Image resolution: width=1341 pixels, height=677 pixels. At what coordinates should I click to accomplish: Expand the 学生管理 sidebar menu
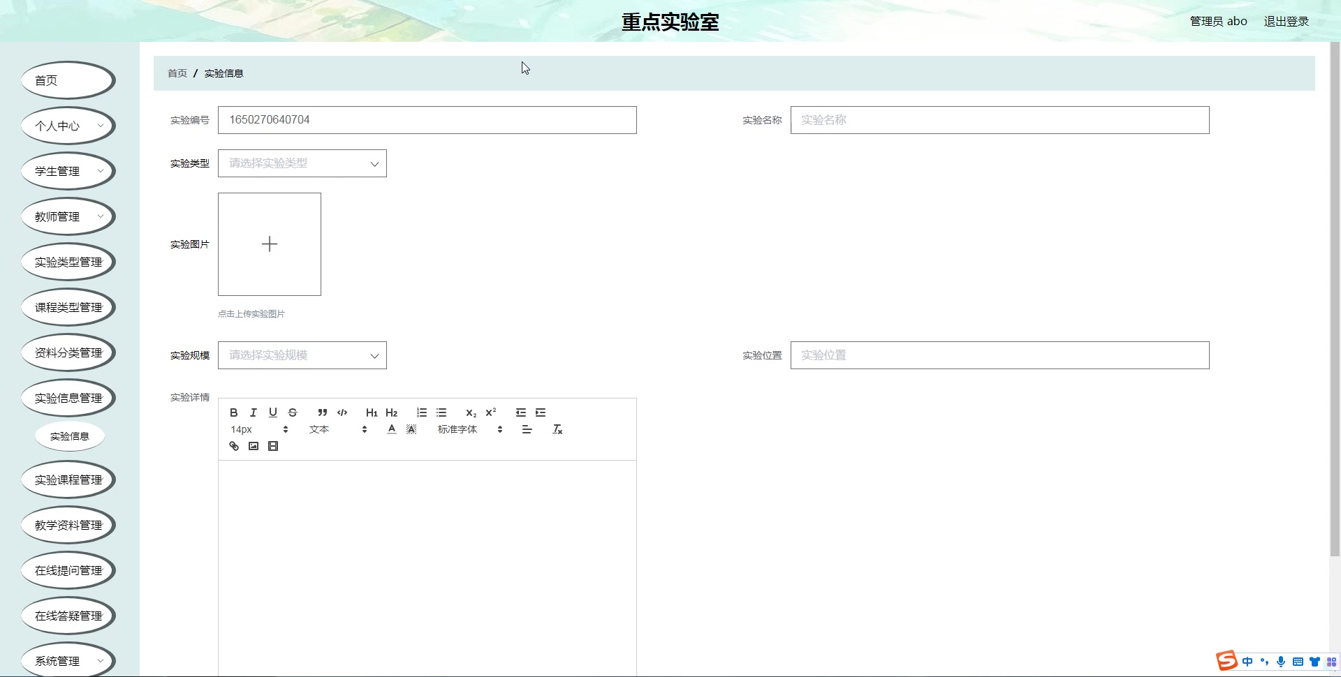[x=68, y=170]
